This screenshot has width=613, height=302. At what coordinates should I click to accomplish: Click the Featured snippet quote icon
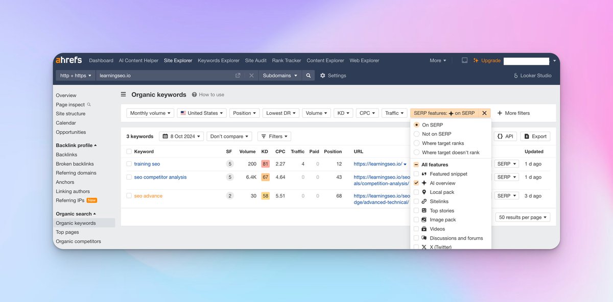[x=424, y=174]
